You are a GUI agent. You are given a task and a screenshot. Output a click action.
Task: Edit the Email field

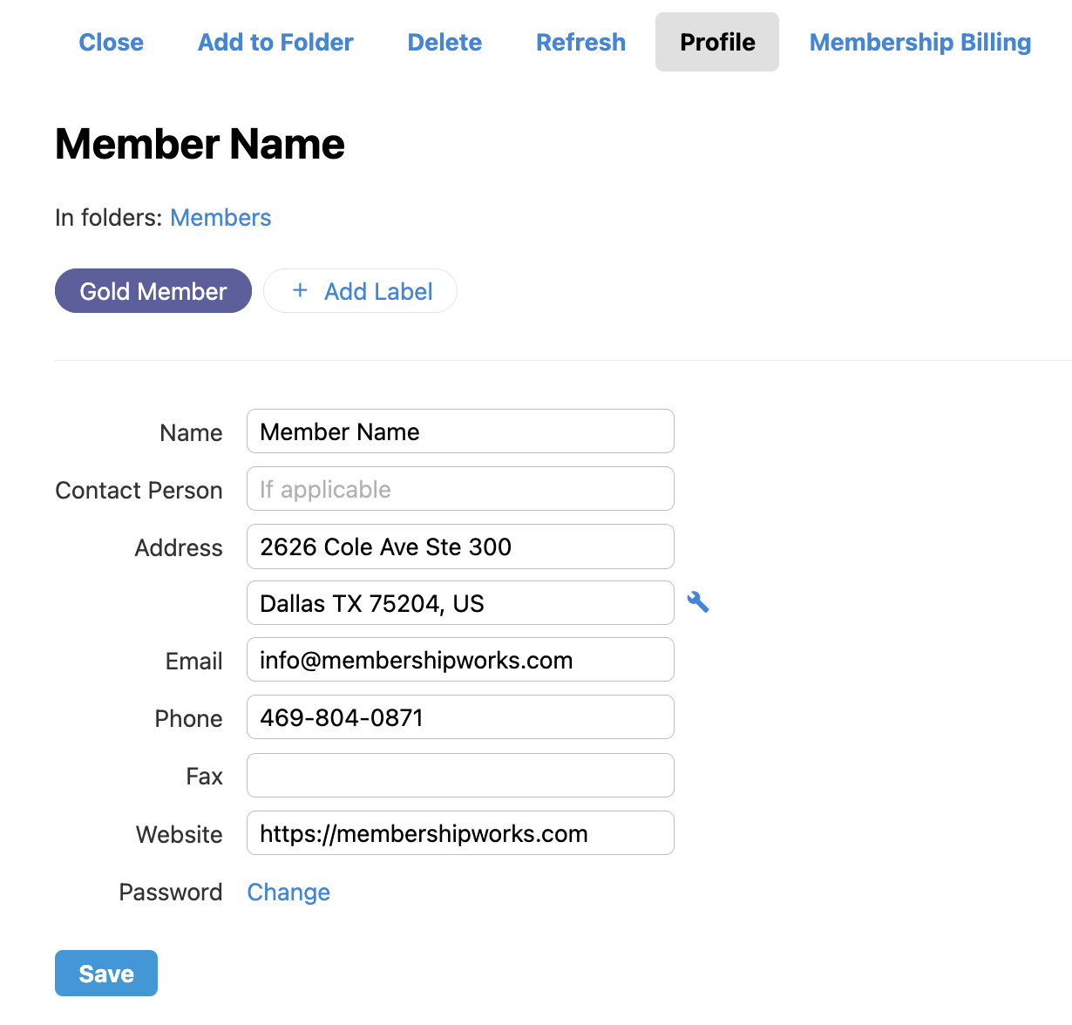click(460, 660)
